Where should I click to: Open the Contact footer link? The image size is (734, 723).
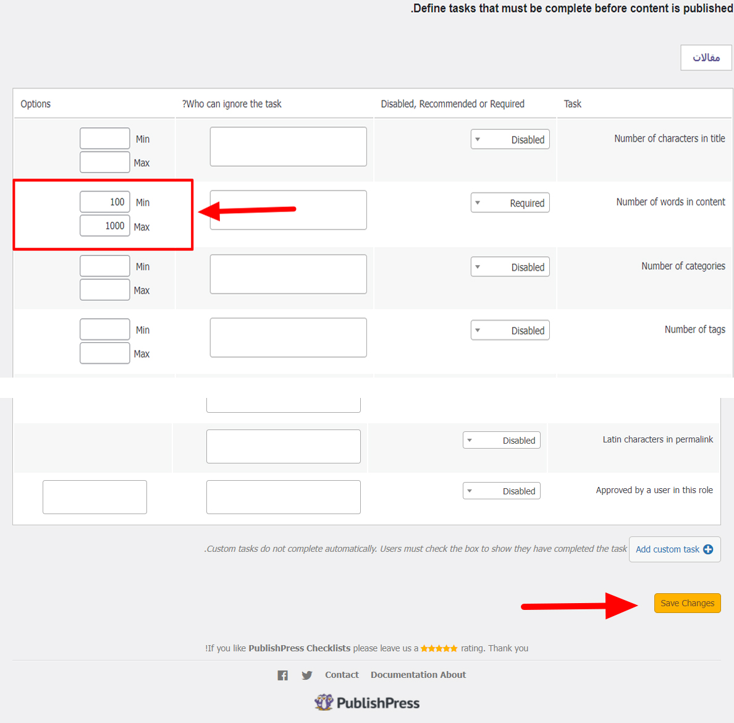click(x=342, y=675)
